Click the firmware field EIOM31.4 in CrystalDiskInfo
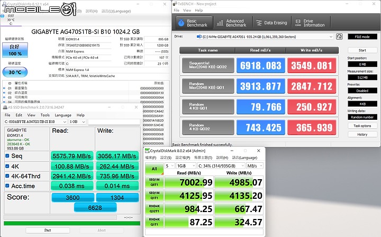381x237 pixels. [88, 39]
